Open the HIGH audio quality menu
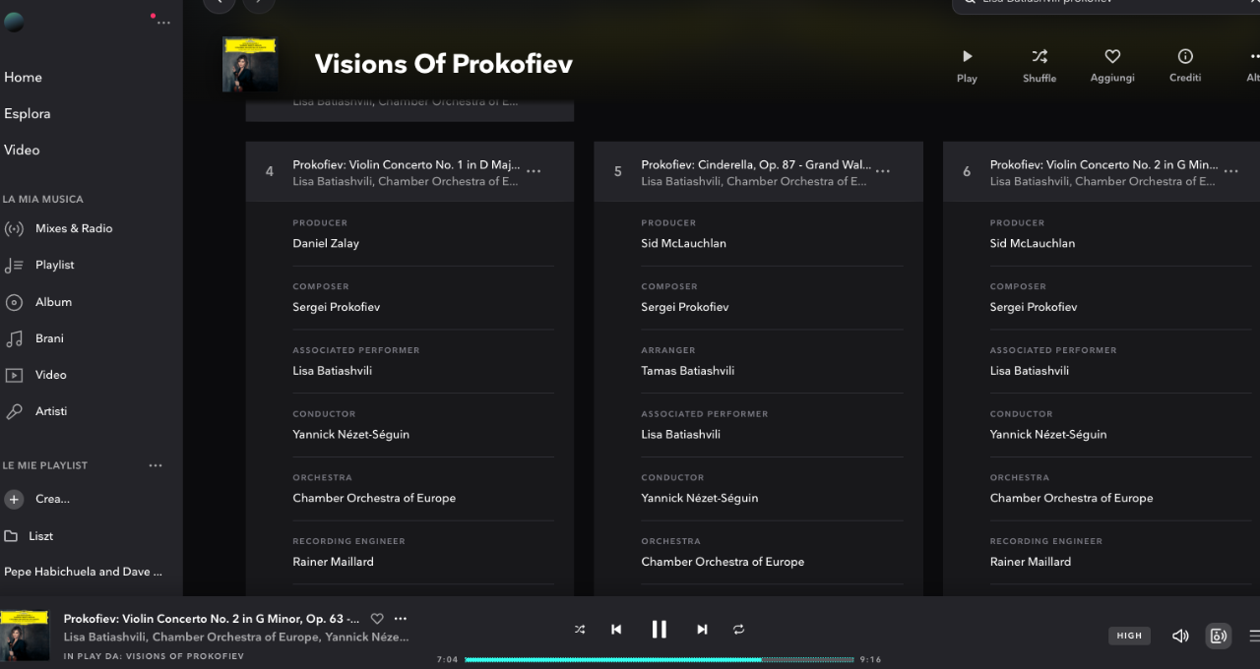 point(1129,636)
